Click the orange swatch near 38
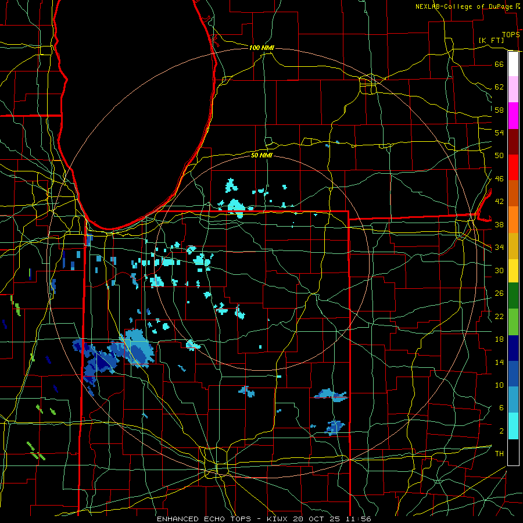Image resolution: width=523 pixels, height=523 pixels. (513, 220)
